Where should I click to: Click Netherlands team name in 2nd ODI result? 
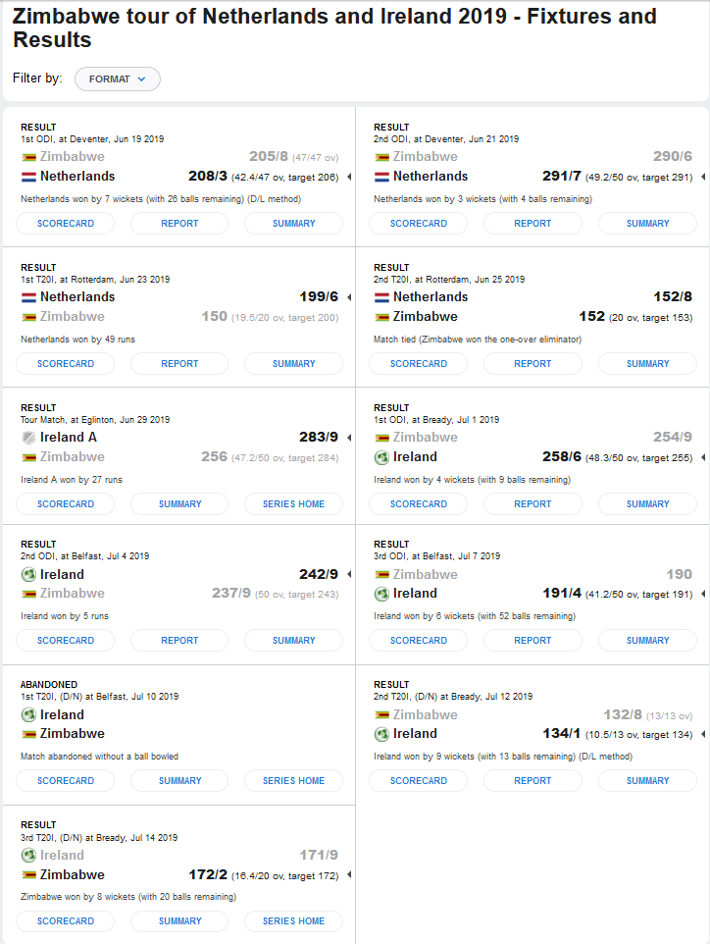click(x=431, y=177)
